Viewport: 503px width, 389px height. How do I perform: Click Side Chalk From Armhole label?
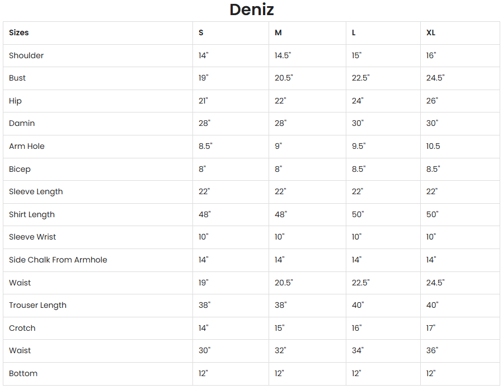point(58,260)
